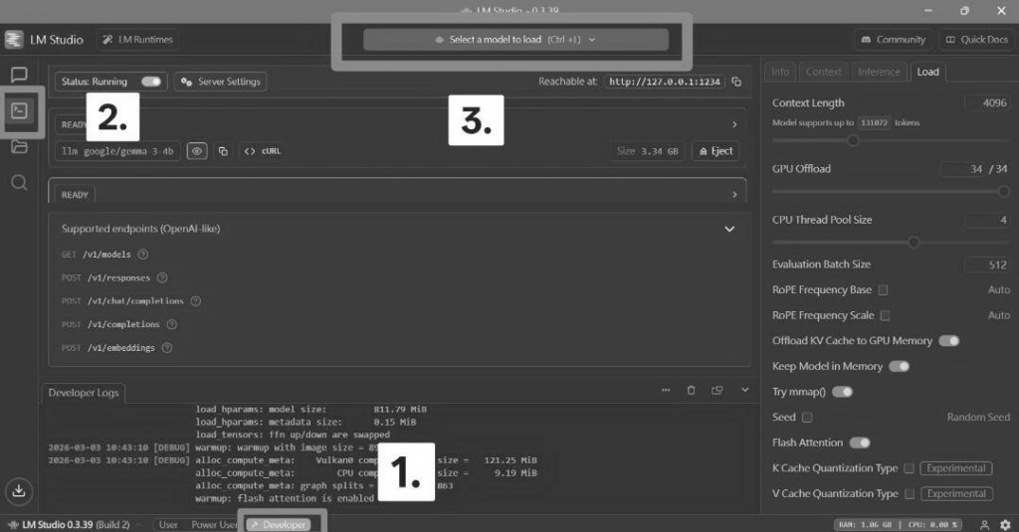Viewport: 1019px width, 532px height.
Task: Select Developer mode
Action: (279, 525)
